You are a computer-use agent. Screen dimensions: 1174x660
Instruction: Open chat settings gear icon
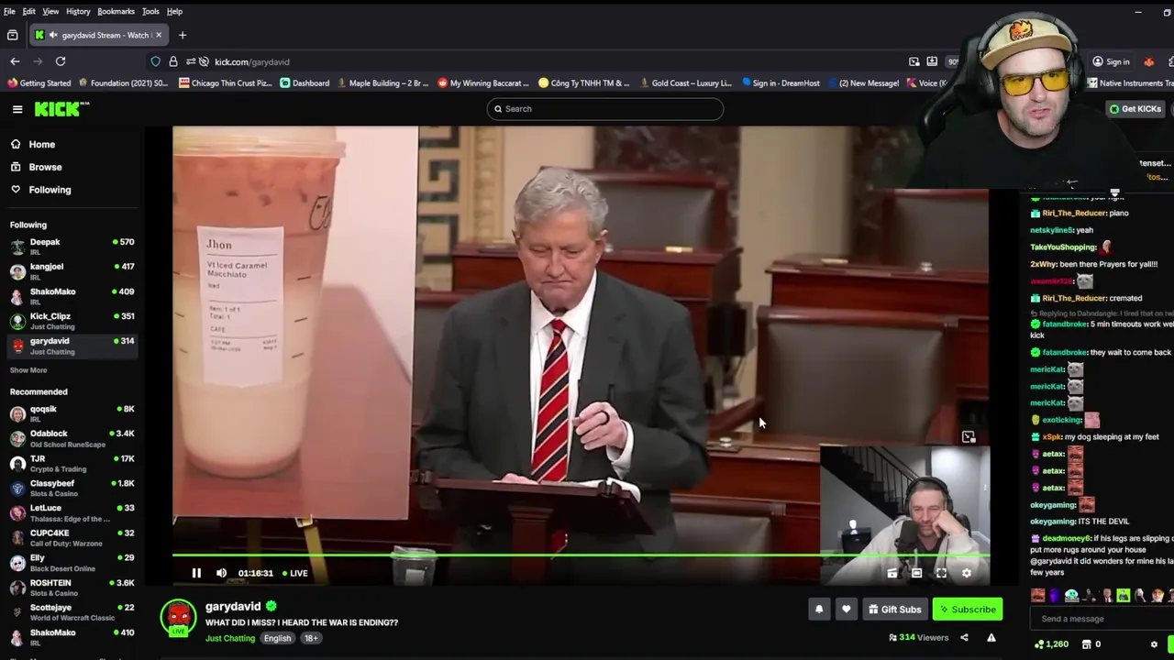click(x=1154, y=644)
